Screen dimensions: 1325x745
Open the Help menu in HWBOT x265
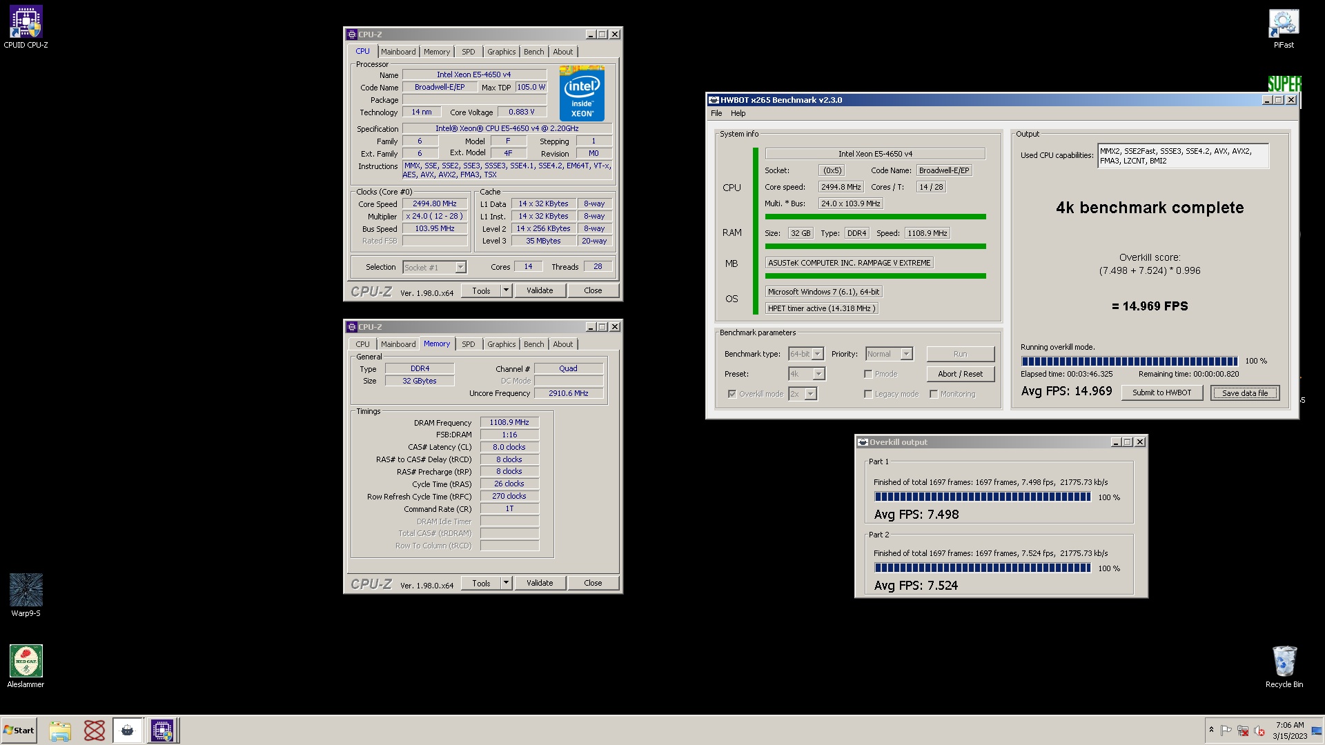coord(738,114)
